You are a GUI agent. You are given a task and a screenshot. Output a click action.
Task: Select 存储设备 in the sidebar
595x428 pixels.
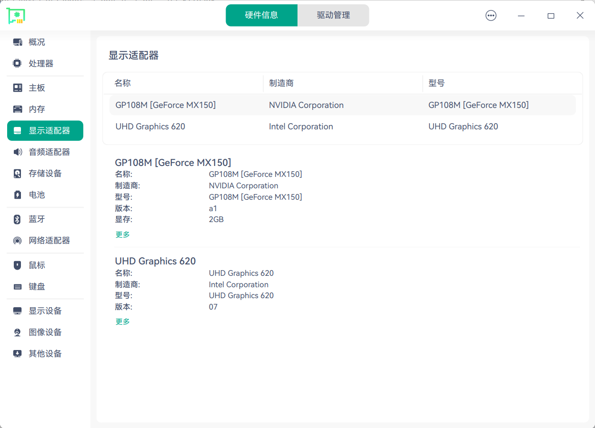(x=45, y=174)
